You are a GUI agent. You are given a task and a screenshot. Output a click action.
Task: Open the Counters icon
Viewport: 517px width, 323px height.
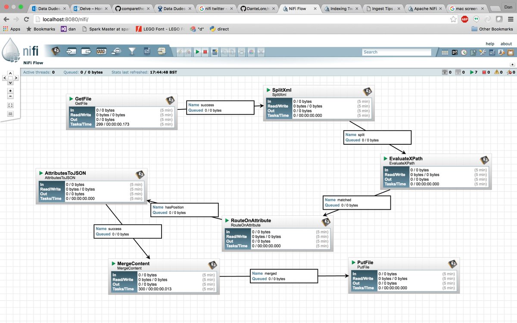click(x=455, y=52)
